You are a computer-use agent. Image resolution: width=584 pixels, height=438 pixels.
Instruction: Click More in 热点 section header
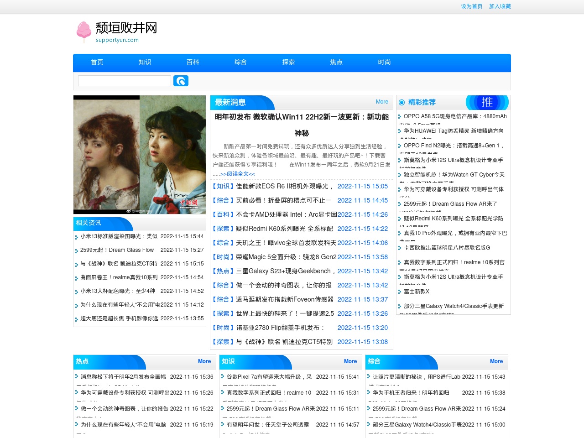coord(204,361)
